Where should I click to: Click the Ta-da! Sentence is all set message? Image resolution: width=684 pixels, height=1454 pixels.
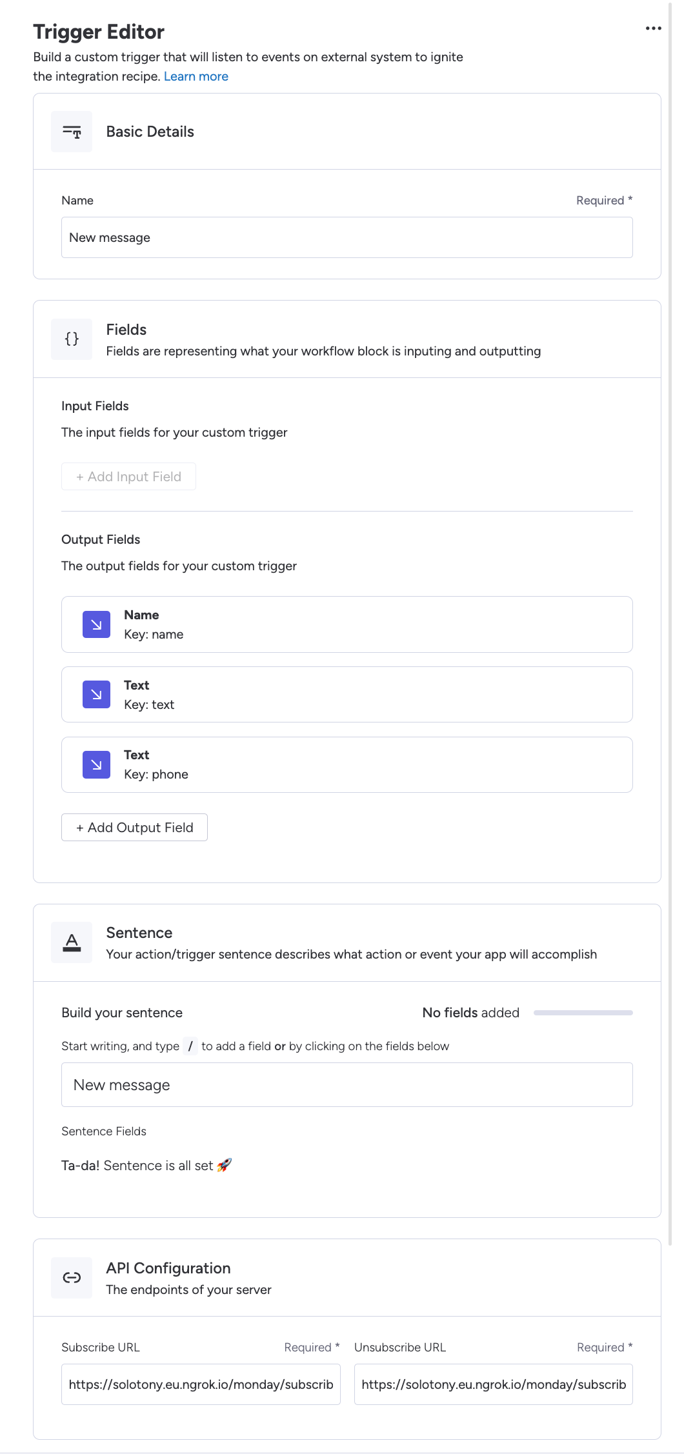coord(146,1166)
